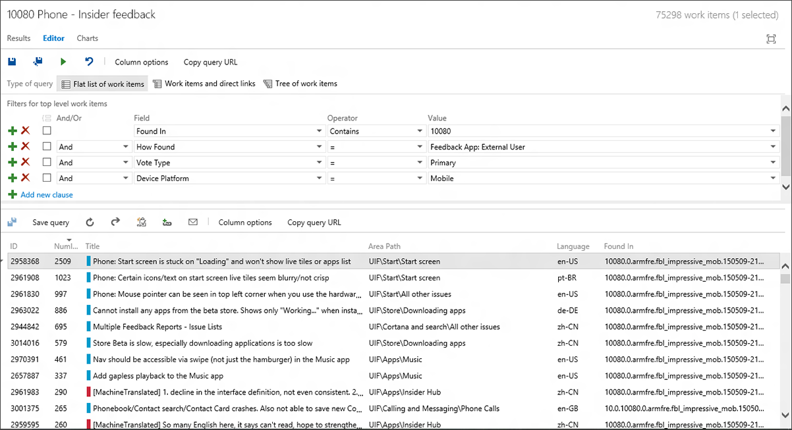
Task: Switch to the Results tab
Action: coord(18,38)
